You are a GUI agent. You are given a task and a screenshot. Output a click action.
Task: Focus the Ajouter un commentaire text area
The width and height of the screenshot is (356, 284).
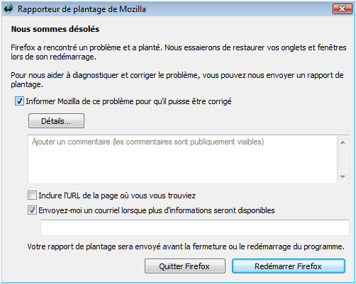click(x=182, y=159)
